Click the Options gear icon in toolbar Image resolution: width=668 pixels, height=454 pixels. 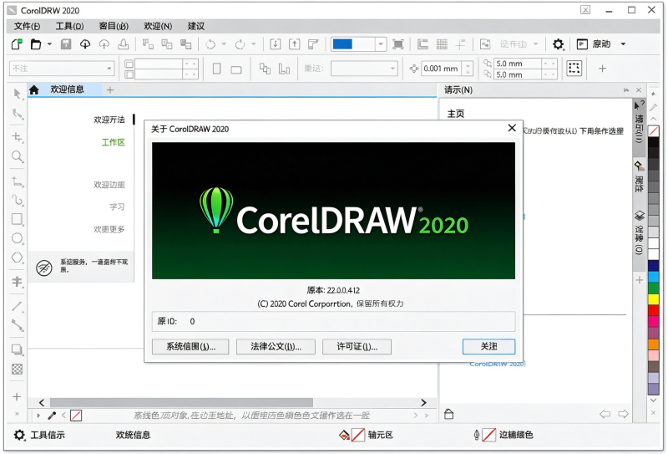tap(558, 44)
